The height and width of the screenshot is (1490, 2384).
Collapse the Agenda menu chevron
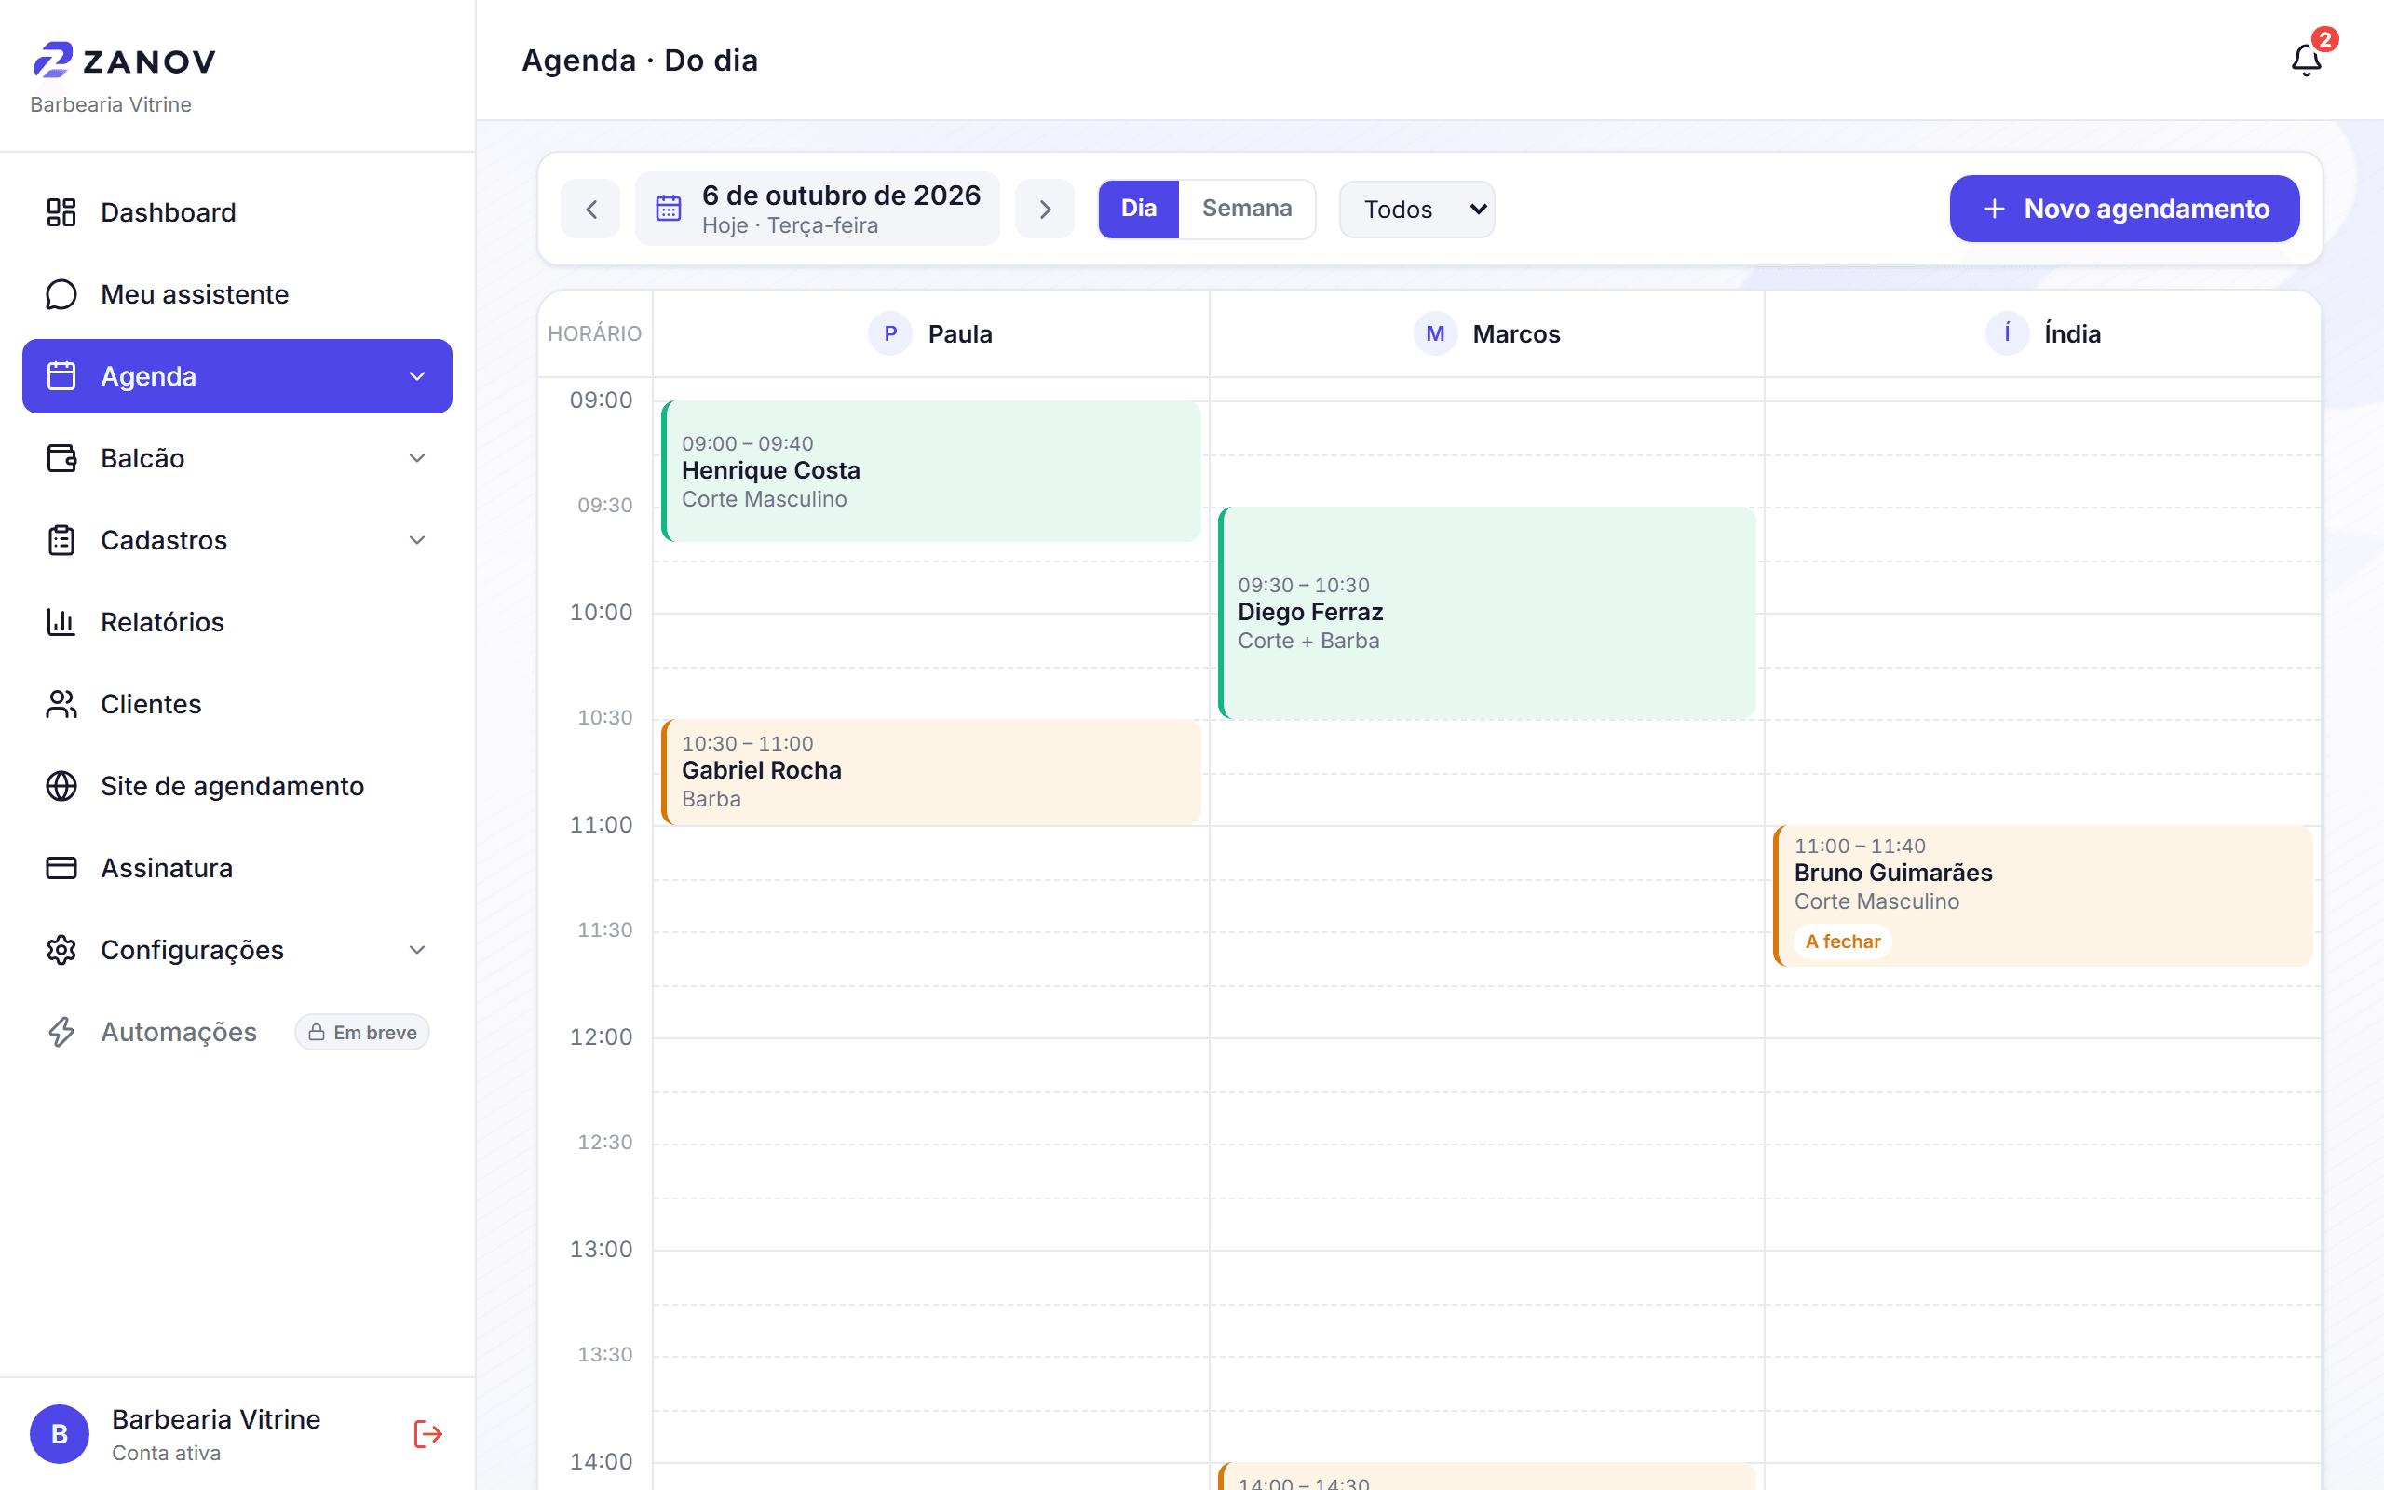click(416, 376)
